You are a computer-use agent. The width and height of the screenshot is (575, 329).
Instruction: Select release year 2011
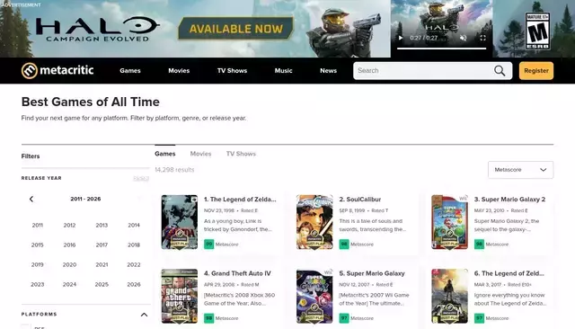(x=38, y=226)
